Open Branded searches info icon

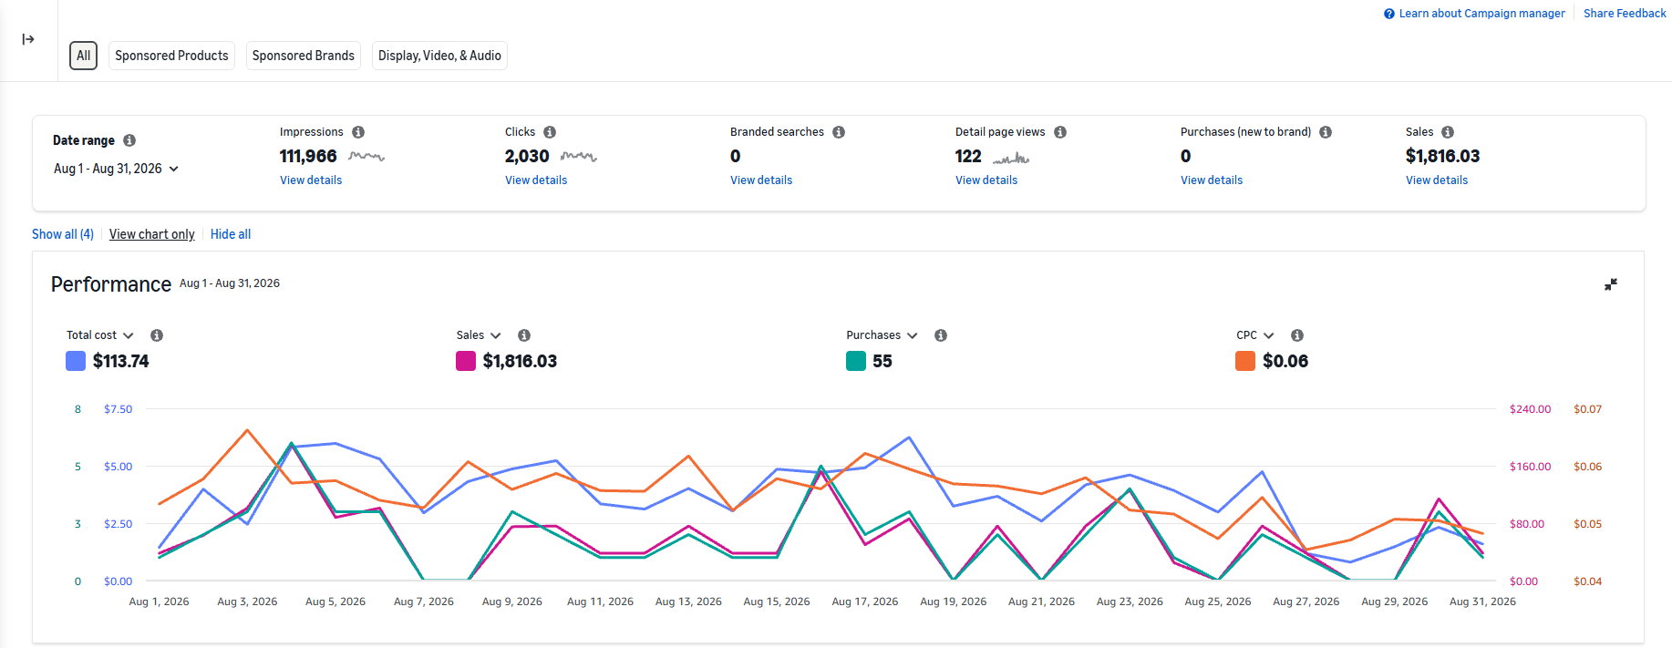(x=839, y=132)
